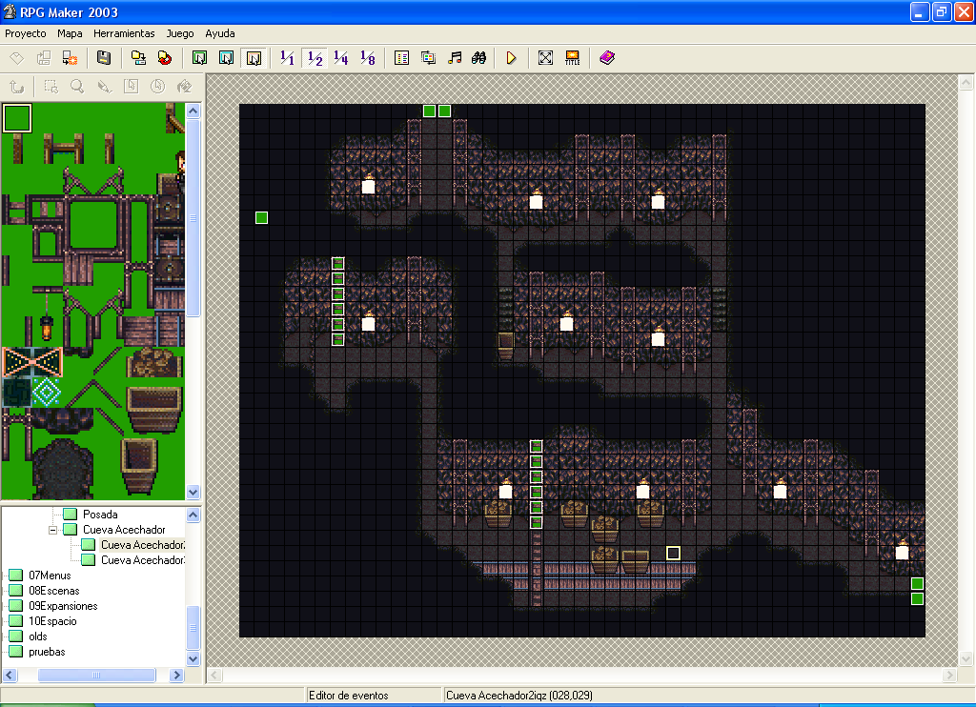Open the Database icon
This screenshot has height=707, width=976.
coord(401,58)
